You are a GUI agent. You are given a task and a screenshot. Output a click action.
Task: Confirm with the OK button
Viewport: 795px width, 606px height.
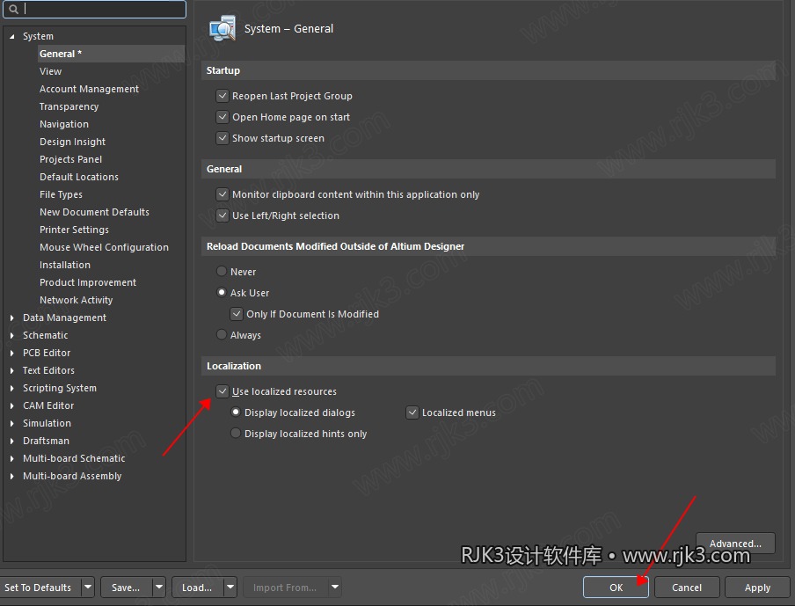pos(616,588)
